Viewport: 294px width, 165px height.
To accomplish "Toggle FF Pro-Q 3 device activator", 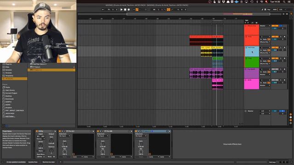I will (x=60, y=132).
